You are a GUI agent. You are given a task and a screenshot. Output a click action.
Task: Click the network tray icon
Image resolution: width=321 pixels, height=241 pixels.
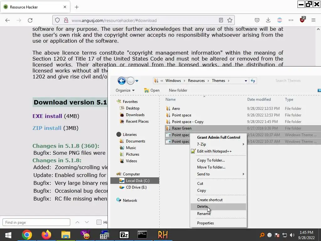(285, 235)
